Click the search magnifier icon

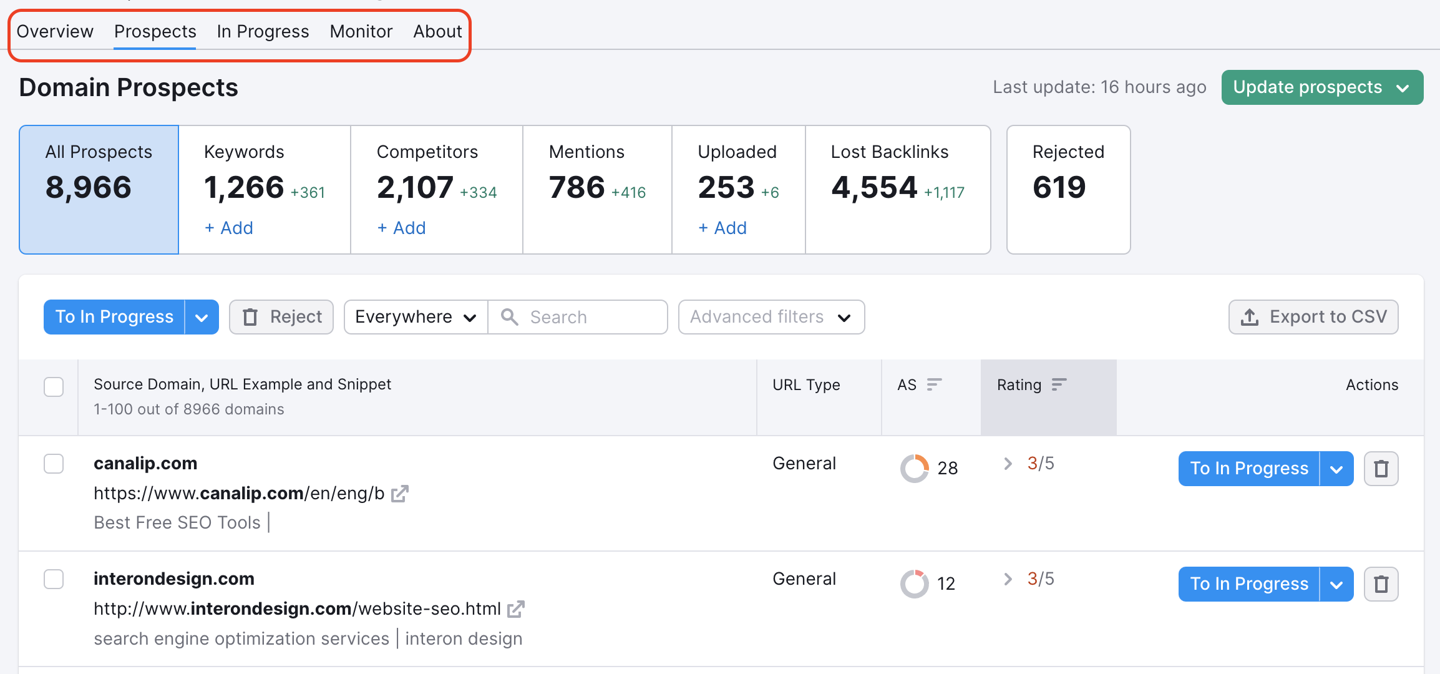tap(510, 317)
